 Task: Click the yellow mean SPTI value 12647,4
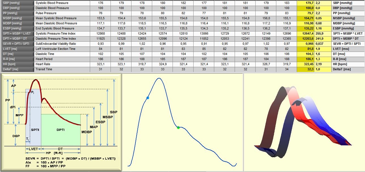point(305,33)
